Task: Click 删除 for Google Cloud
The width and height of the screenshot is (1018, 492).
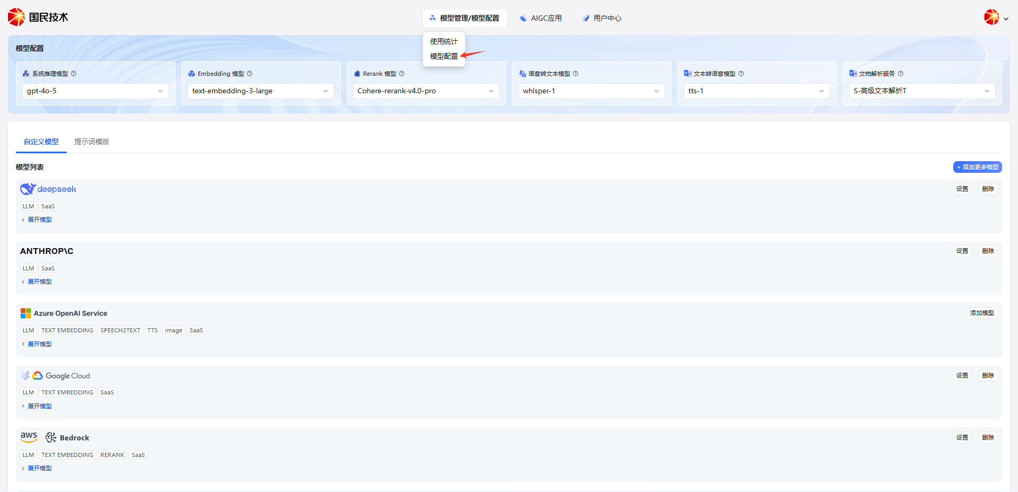Action: [x=988, y=375]
